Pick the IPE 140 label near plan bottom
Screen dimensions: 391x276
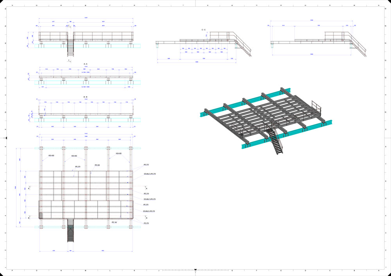(x=114, y=222)
